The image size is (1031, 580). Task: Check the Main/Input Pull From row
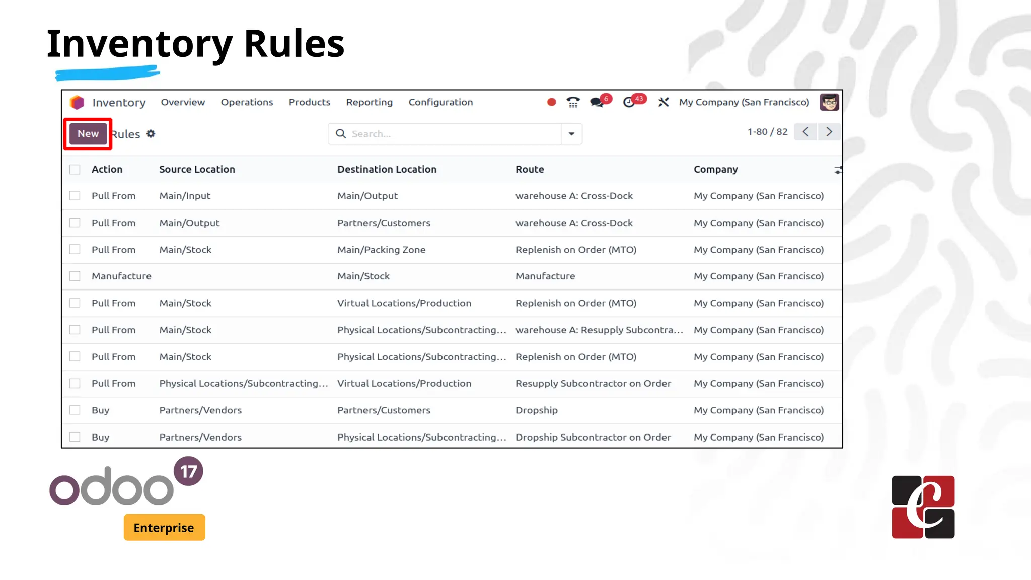tap(75, 196)
